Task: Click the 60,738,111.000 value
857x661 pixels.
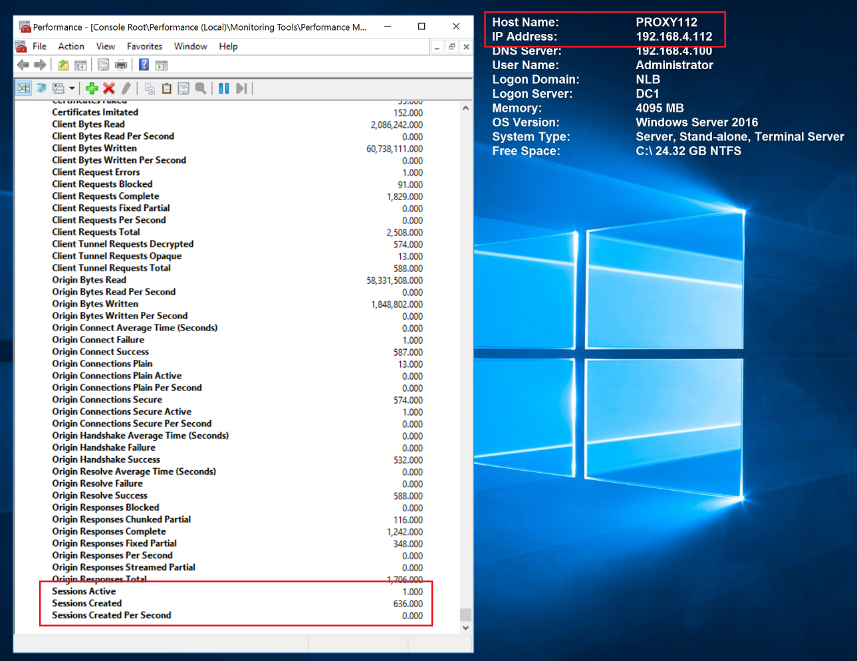Action: click(x=394, y=149)
